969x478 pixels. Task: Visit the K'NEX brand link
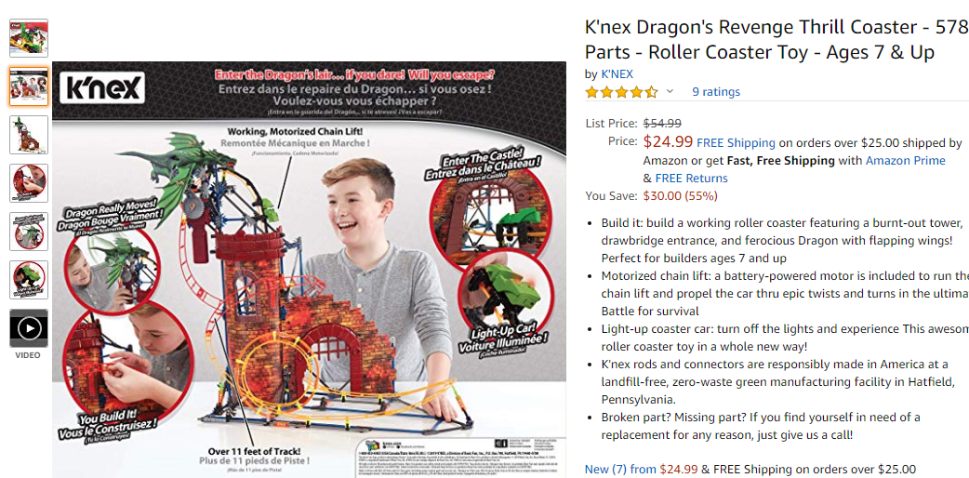[x=617, y=73]
